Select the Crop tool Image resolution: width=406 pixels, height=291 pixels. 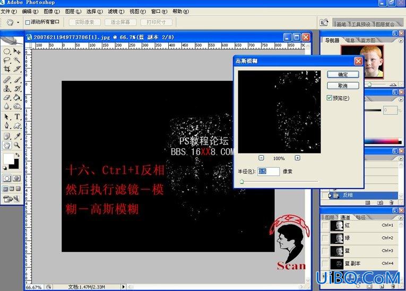point(7,69)
